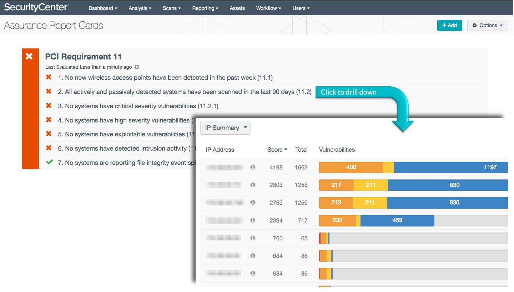
Task: Open the Reporting menu
Action: point(205,8)
